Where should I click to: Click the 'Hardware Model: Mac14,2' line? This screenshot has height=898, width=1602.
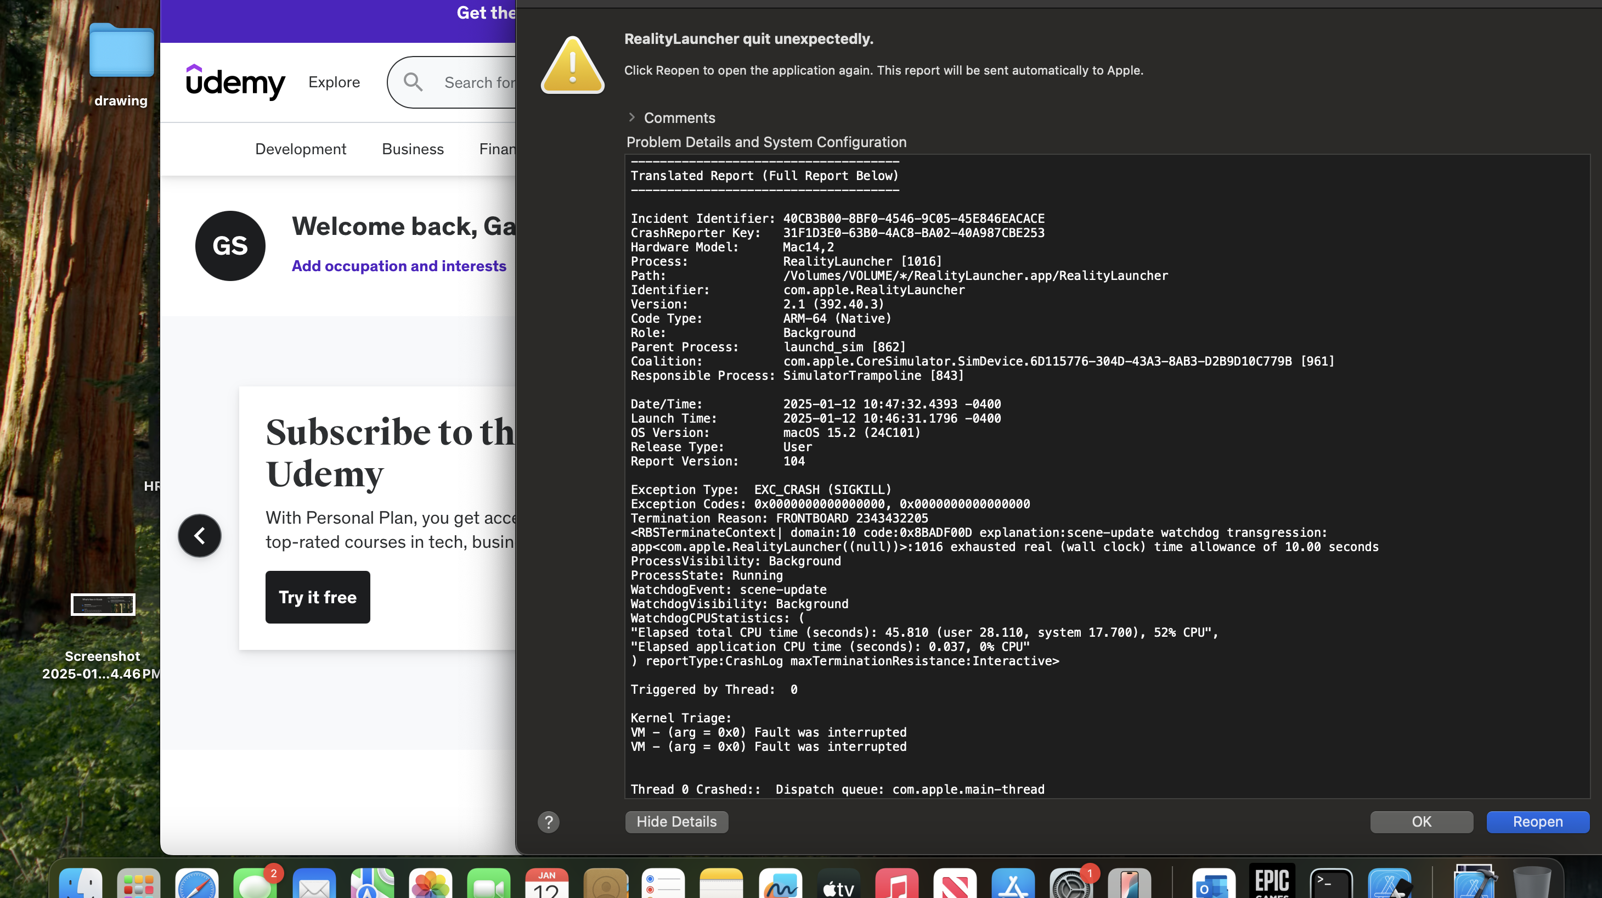pos(732,247)
